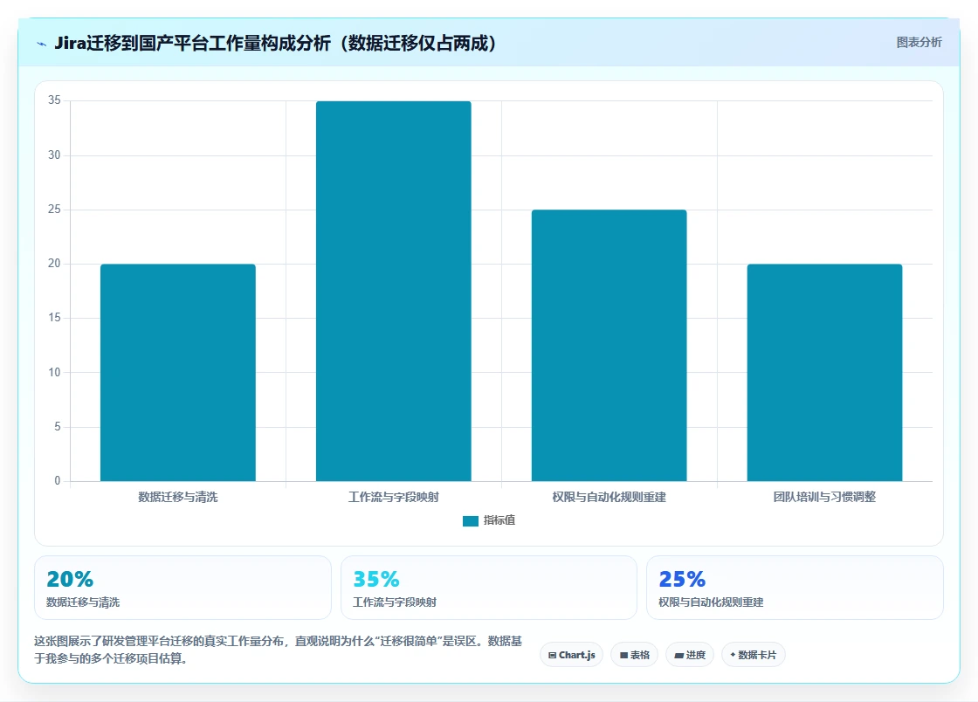The image size is (978, 702).
Task: Click the description paragraph starting 这张图展示了
Action: click(x=279, y=650)
